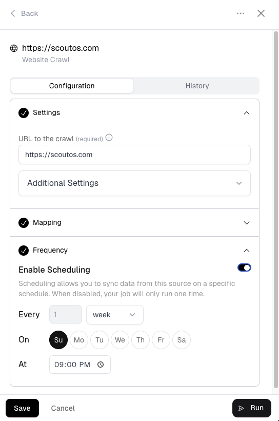Viewport: 279px width, 421px height.
Task: Click the info icon beside URL label
Action: [x=109, y=138]
